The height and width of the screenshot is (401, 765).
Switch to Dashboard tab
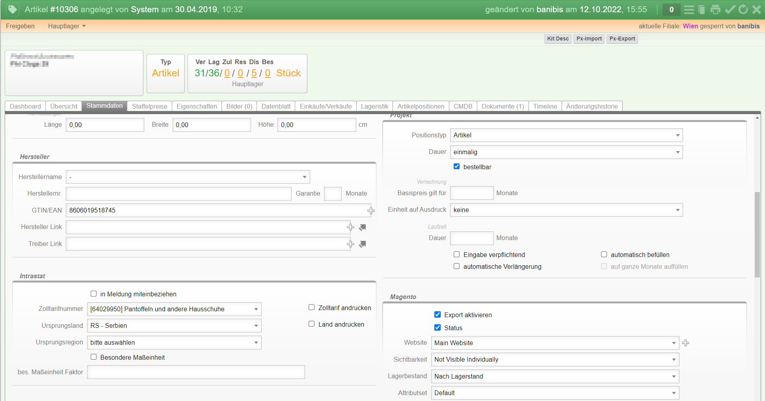click(25, 106)
